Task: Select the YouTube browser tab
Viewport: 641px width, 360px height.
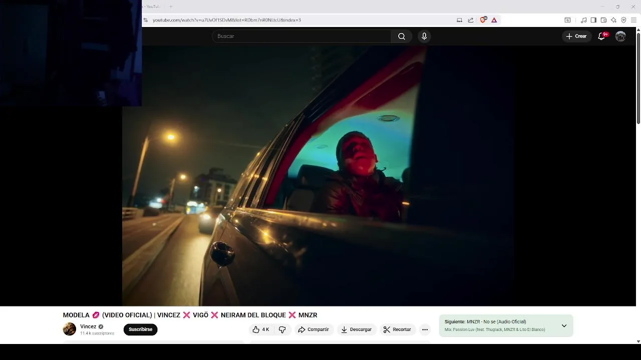Action: pyautogui.click(x=151, y=6)
